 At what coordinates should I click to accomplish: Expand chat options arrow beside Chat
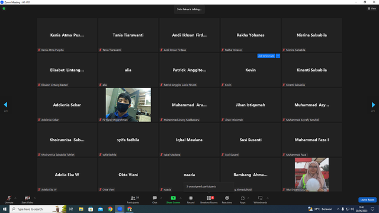point(161,198)
